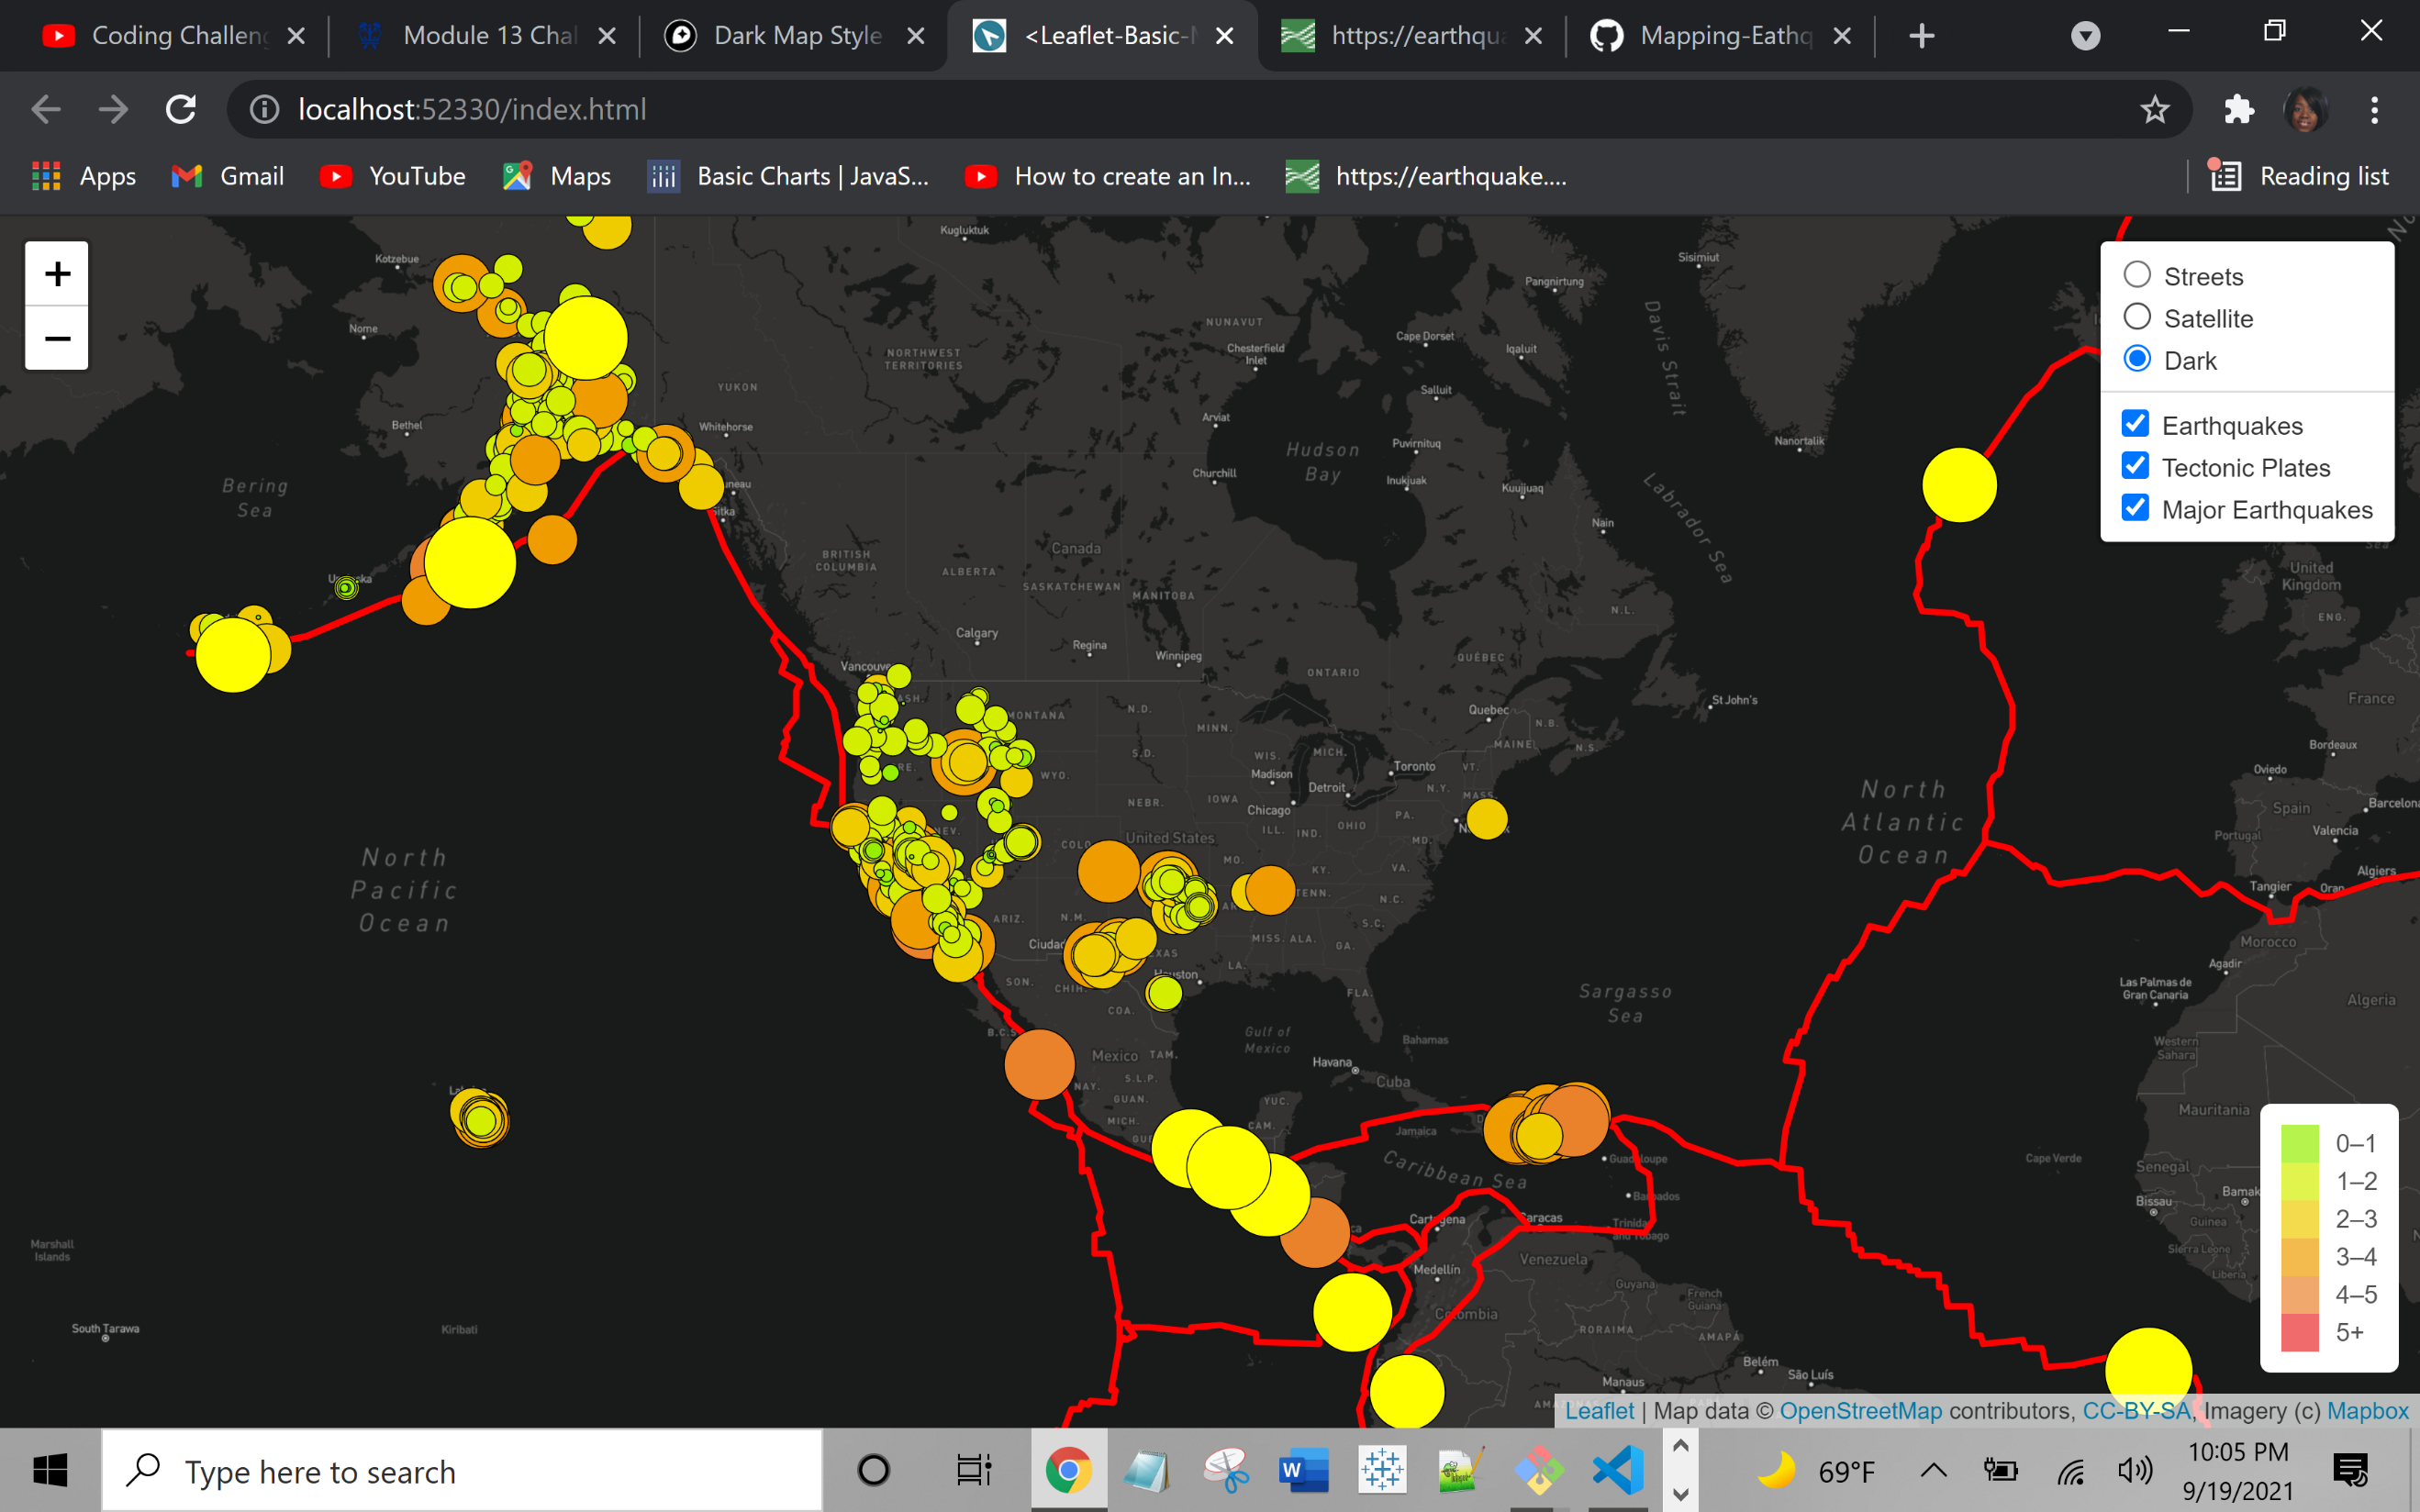The height and width of the screenshot is (1512, 2420).
Task: Click the 5+ legend color swatch
Action: coord(2300,1332)
